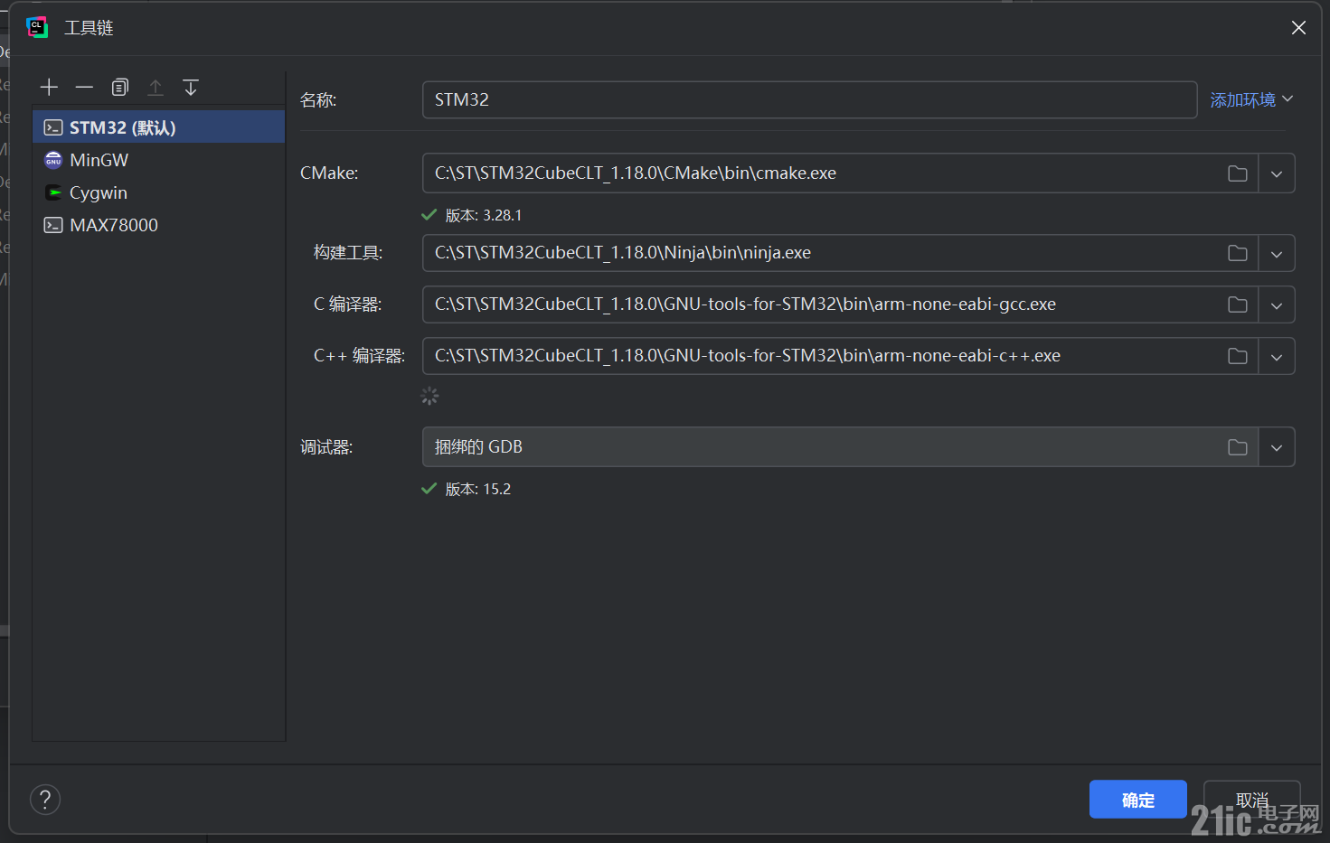This screenshot has width=1330, height=843.
Task: Edit the 名称 field containing STM32
Action: point(809,99)
